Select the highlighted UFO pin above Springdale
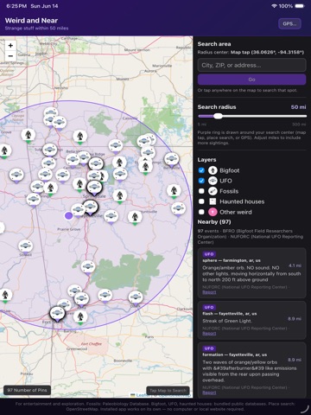Image resolution: width=311 pixels, height=415 pixels. click(94, 188)
